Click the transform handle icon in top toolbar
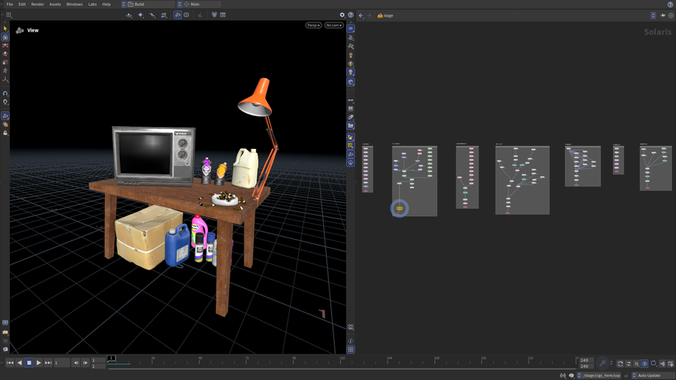Image resolution: width=676 pixels, height=380 pixels. click(x=164, y=15)
